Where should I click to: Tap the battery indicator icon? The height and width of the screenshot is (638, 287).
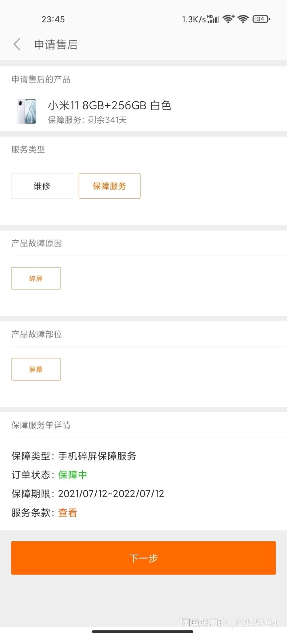point(261,19)
